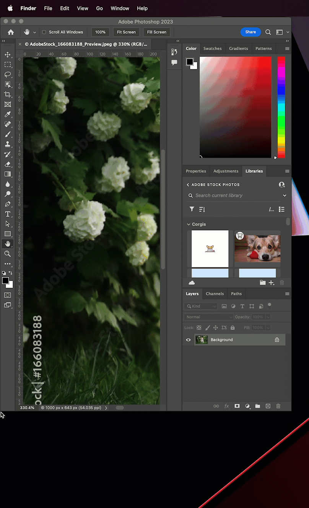Select the Move tool
The height and width of the screenshot is (508, 309).
pyautogui.click(x=8, y=55)
